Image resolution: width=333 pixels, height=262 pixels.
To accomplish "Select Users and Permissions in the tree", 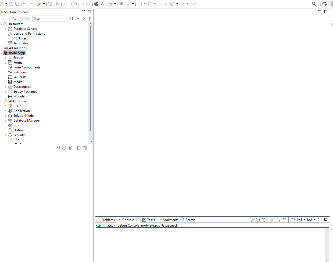I will (x=29, y=34).
